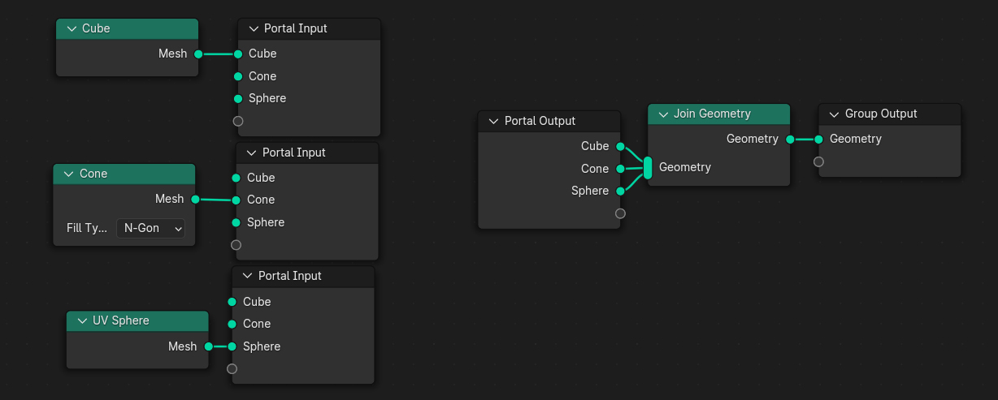This screenshot has height=400, width=998.
Task: Click empty gray socket on middle Portal Input
Action: click(x=236, y=244)
